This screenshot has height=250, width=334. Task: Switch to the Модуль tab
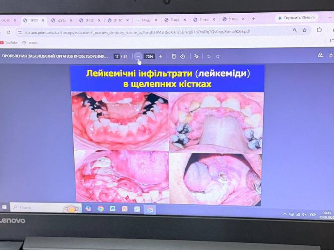click(x=146, y=20)
